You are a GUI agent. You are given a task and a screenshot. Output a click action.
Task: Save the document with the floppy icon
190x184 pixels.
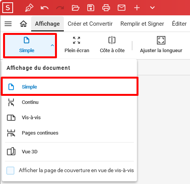(x=91, y=8)
